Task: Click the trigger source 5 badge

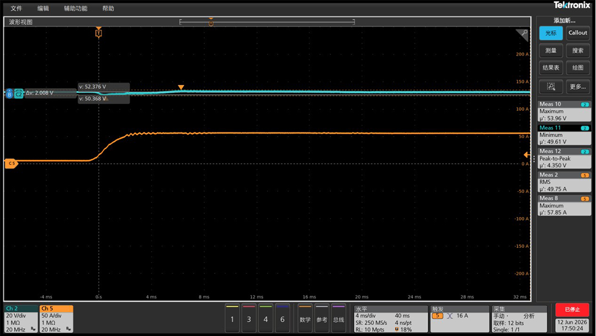Action: [x=438, y=316]
